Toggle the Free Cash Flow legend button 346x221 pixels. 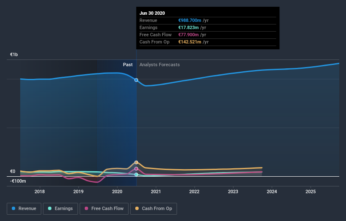click(104, 209)
